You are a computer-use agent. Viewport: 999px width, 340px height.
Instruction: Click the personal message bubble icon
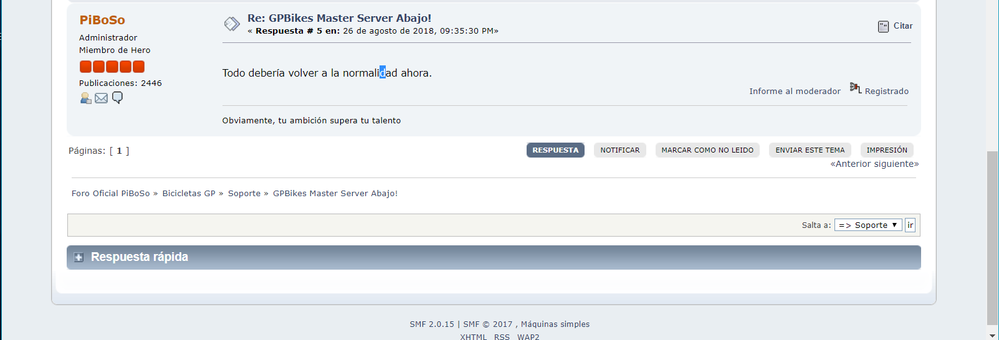117,98
